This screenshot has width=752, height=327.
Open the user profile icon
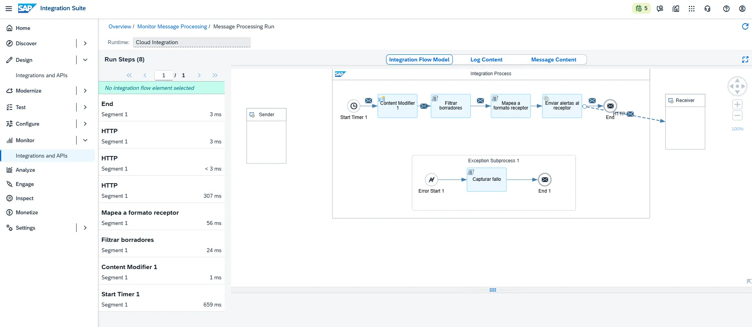pyautogui.click(x=742, y=8)
